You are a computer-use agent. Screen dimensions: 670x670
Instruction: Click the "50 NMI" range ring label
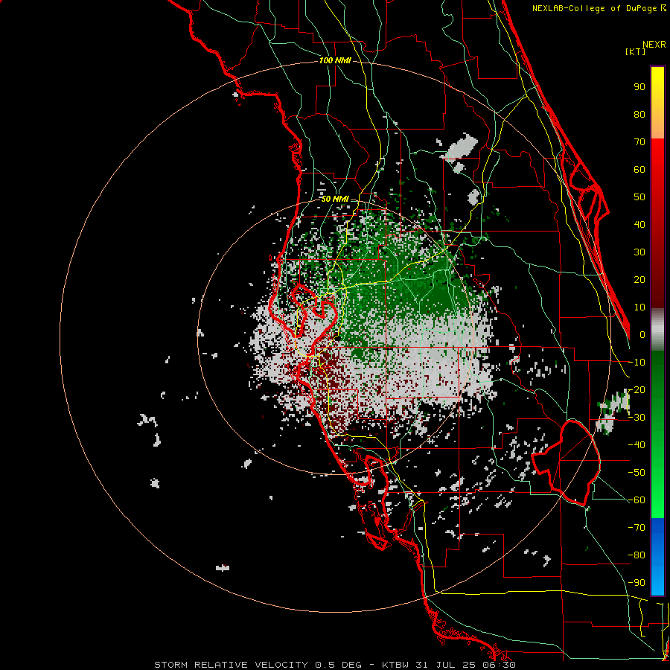pos(335,199)
